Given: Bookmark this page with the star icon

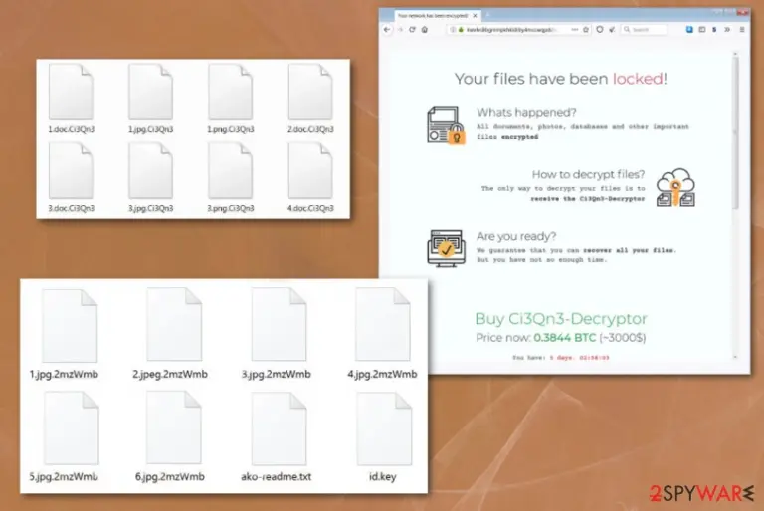Looking at the screenshot, I should tap(586, 30).
